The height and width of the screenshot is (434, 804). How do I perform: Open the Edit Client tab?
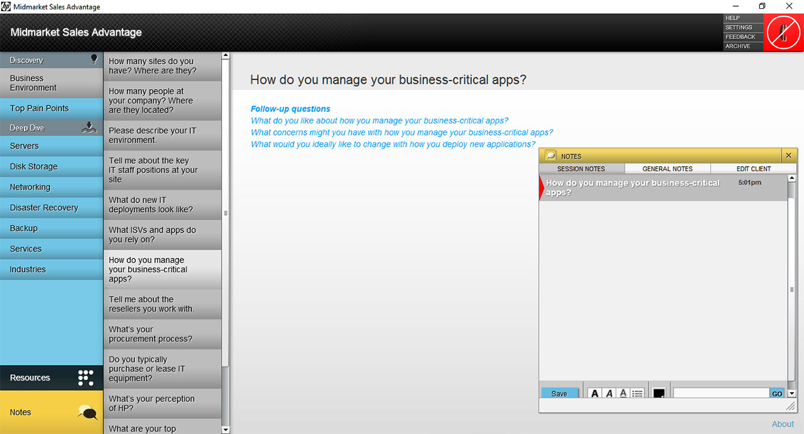[x=754, y=169]
